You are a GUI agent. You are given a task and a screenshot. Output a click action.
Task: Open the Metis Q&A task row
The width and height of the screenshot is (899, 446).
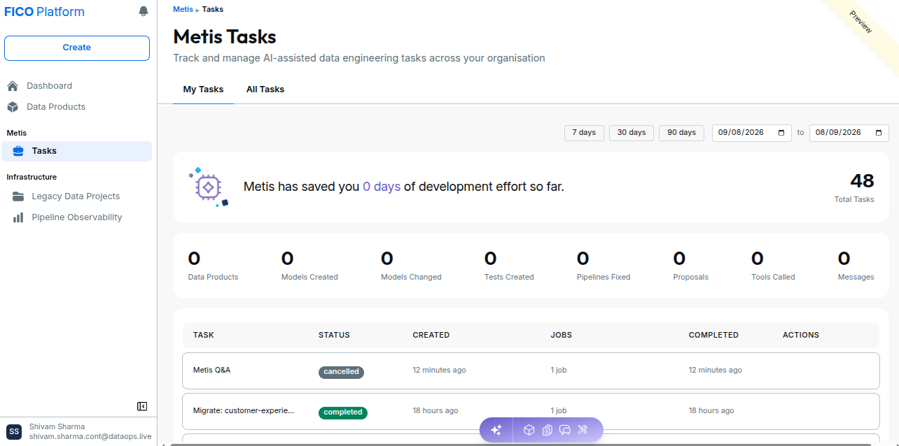point(531,371)
